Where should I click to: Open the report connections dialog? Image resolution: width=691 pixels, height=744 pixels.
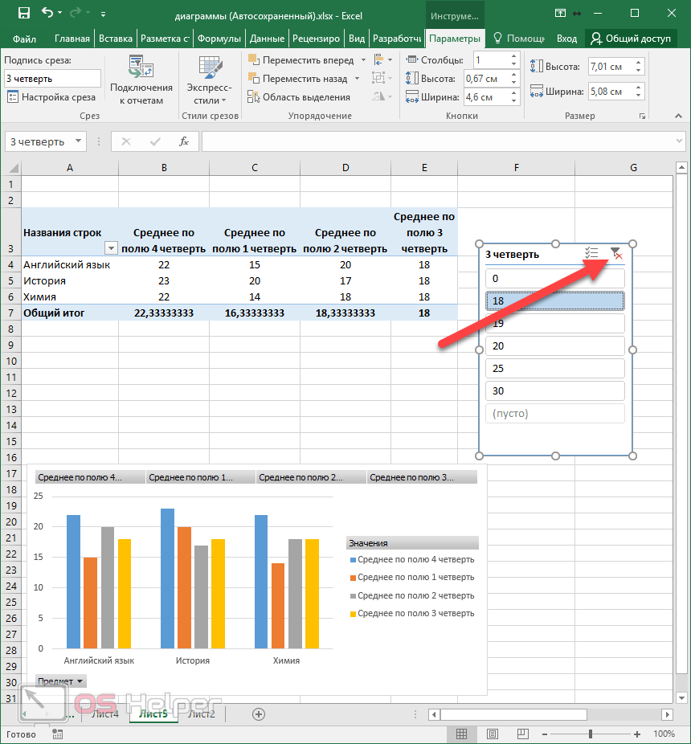(141, 82)
